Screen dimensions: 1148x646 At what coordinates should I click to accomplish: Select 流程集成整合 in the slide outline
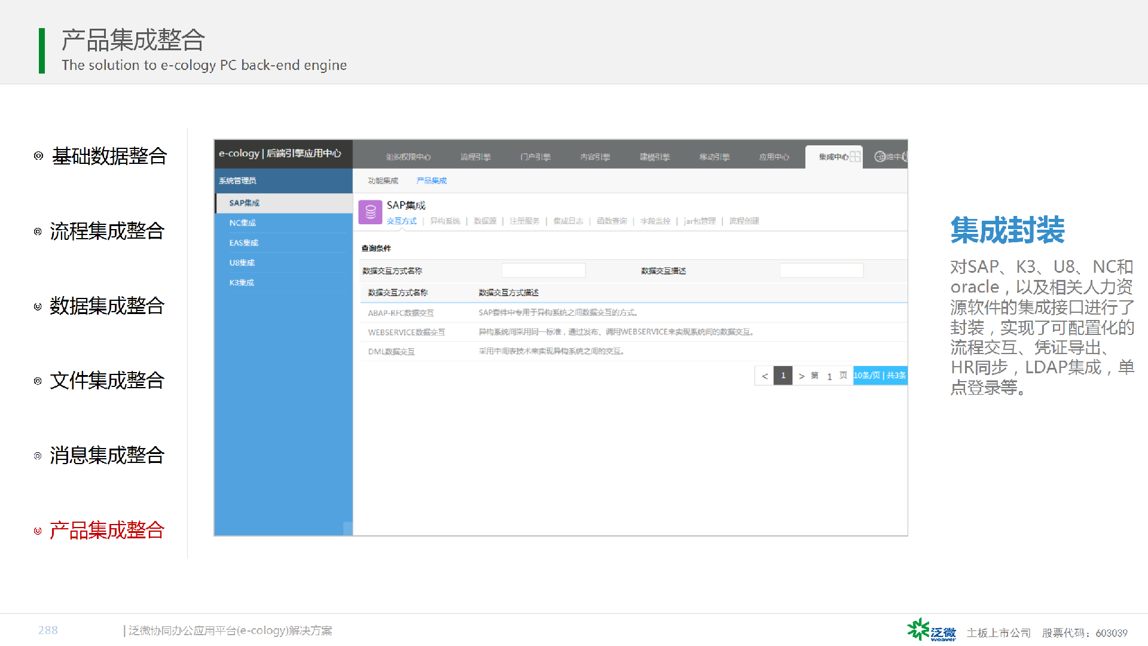point(107,231)
